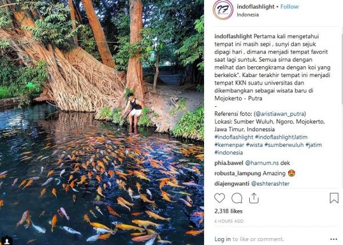Click the comment speech bubble icon
This screenshot has height=245, width=343.
(x=237, y=198)
